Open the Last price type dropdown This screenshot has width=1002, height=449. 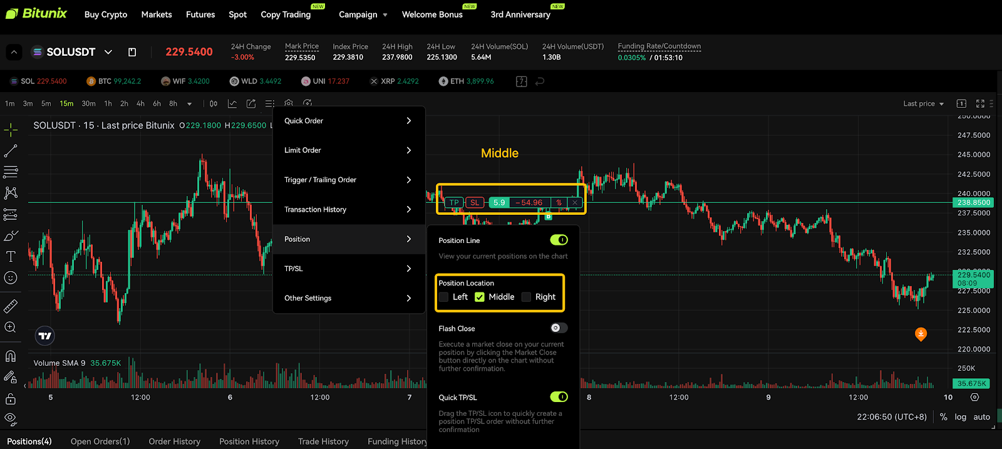923,103
